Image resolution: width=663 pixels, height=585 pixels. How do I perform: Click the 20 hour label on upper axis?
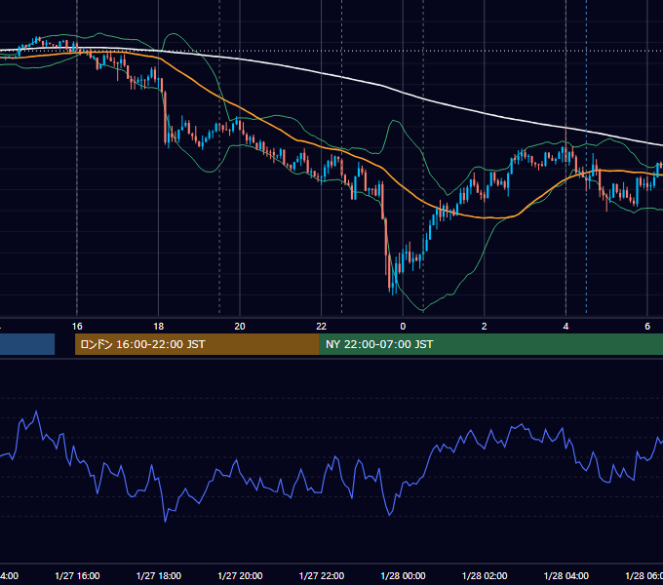tap(240, 327)
